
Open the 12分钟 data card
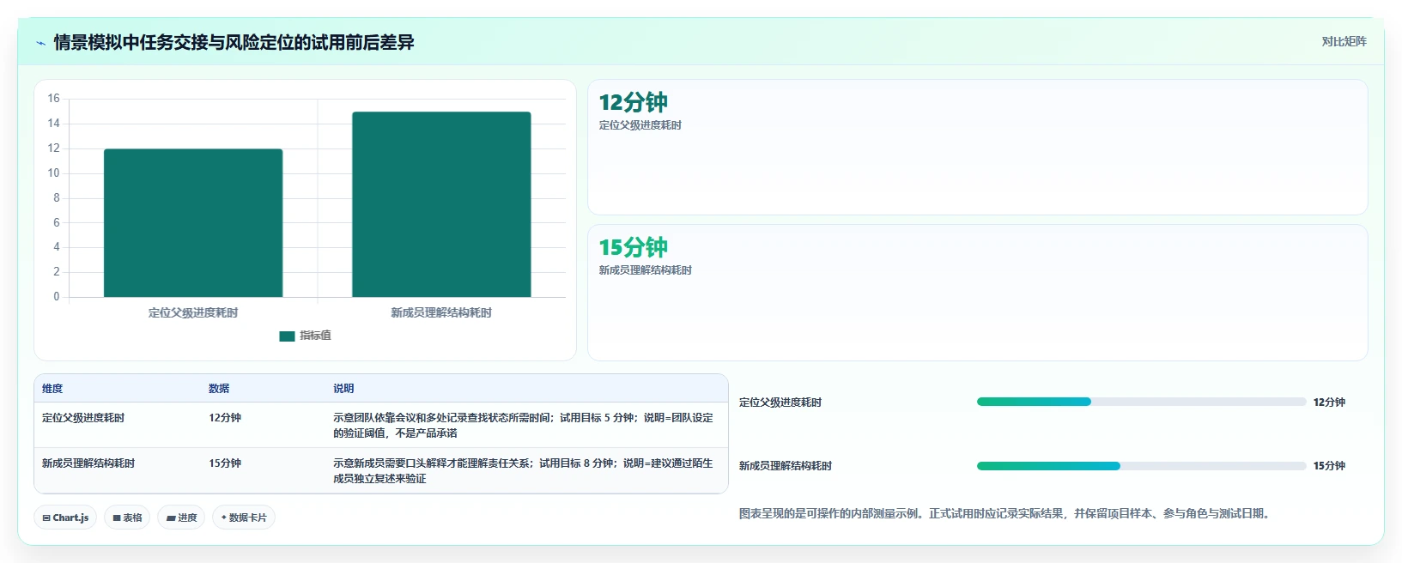pos(977,148)
